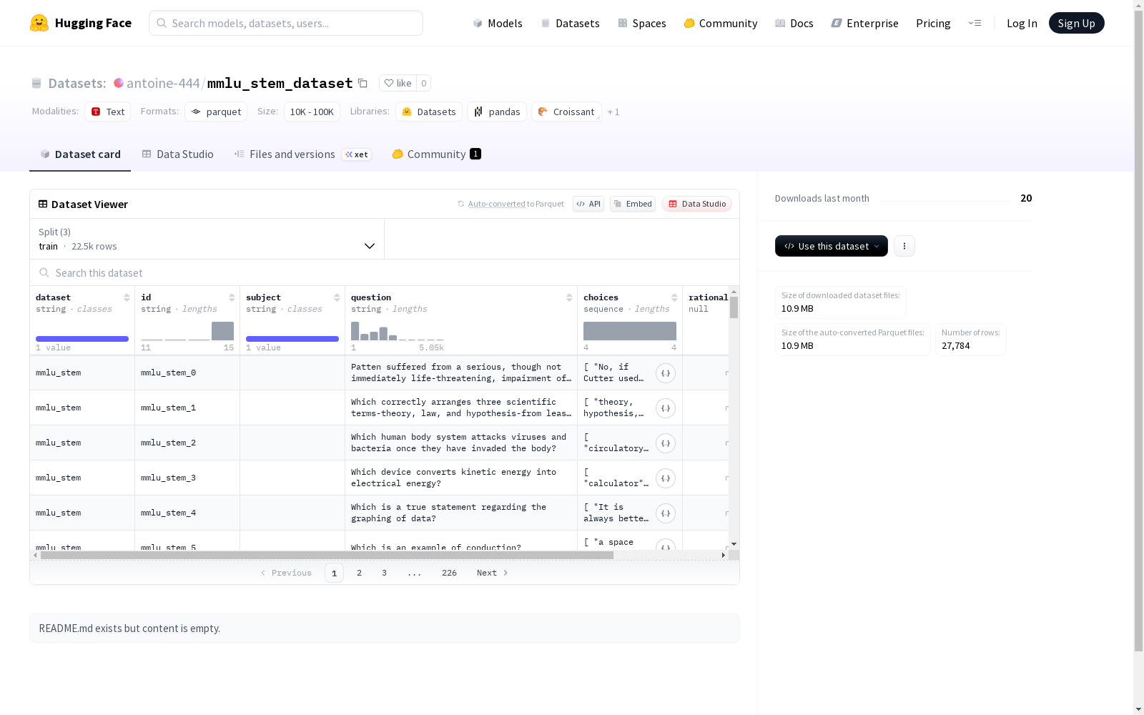This screenshot has height=715, width=1144.
Task: Sort by the id column arrows
Action: tap(232, 297)
